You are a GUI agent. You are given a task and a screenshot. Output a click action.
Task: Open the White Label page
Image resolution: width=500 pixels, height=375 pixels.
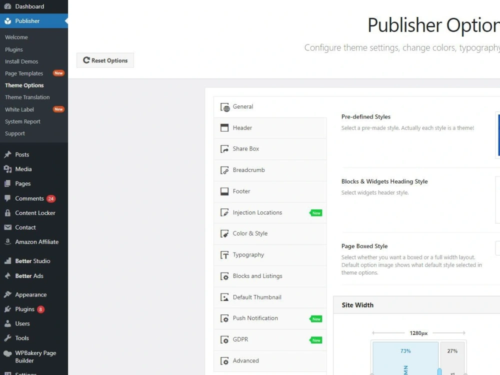click(19, 109)
